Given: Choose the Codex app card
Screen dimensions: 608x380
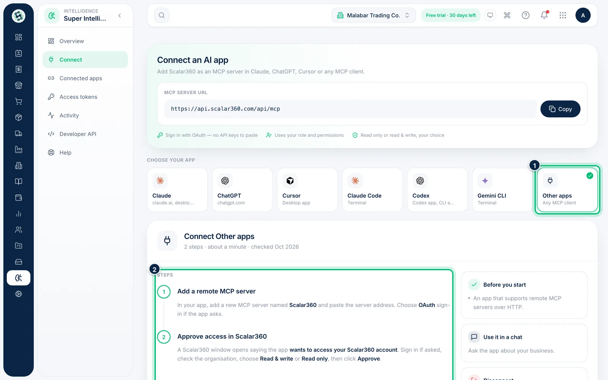Looking at the screenshot, I should 437,190.
